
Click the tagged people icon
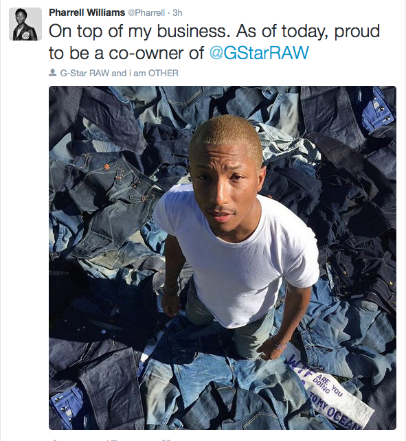click(53, 73)
